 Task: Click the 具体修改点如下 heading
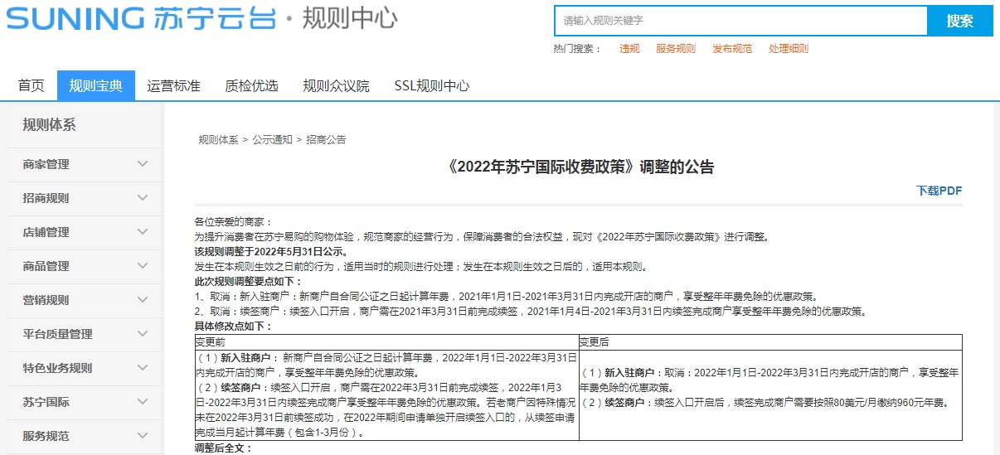click(233, 327)
